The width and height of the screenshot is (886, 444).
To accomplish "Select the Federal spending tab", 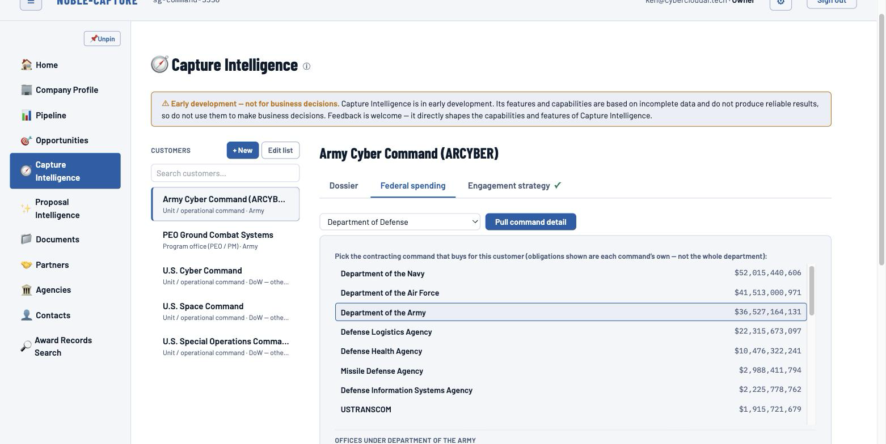I will (x=413, y=186).
